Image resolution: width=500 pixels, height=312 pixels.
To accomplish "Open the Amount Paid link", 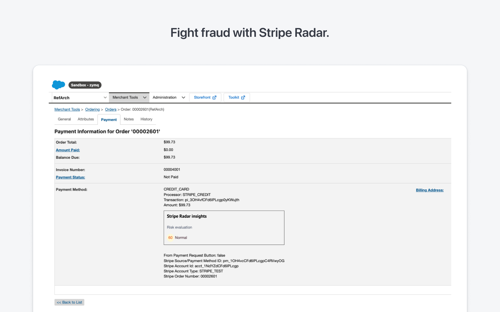I will coord(67,150).
